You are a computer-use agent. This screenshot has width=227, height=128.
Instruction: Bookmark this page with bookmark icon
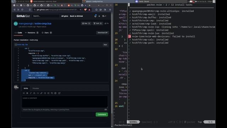click(x=30, y=10)
